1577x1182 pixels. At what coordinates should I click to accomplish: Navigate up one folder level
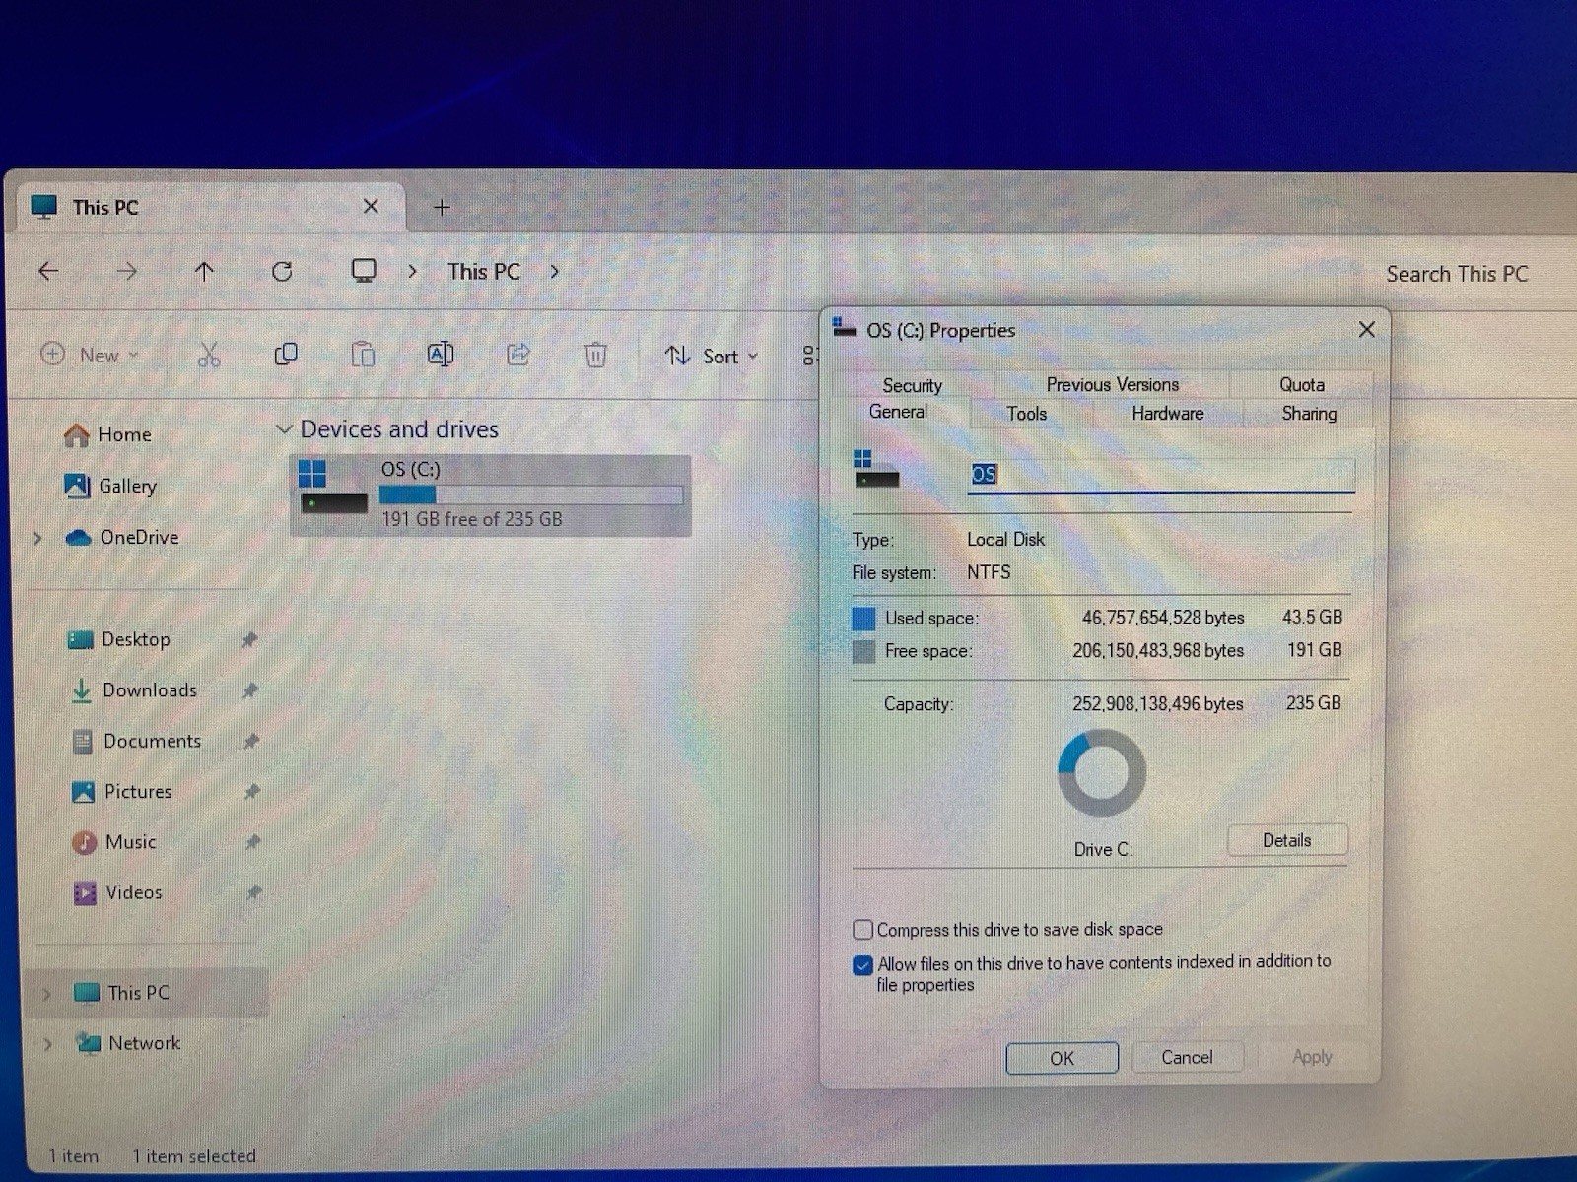pyautogui.click(x=204, y=272)
